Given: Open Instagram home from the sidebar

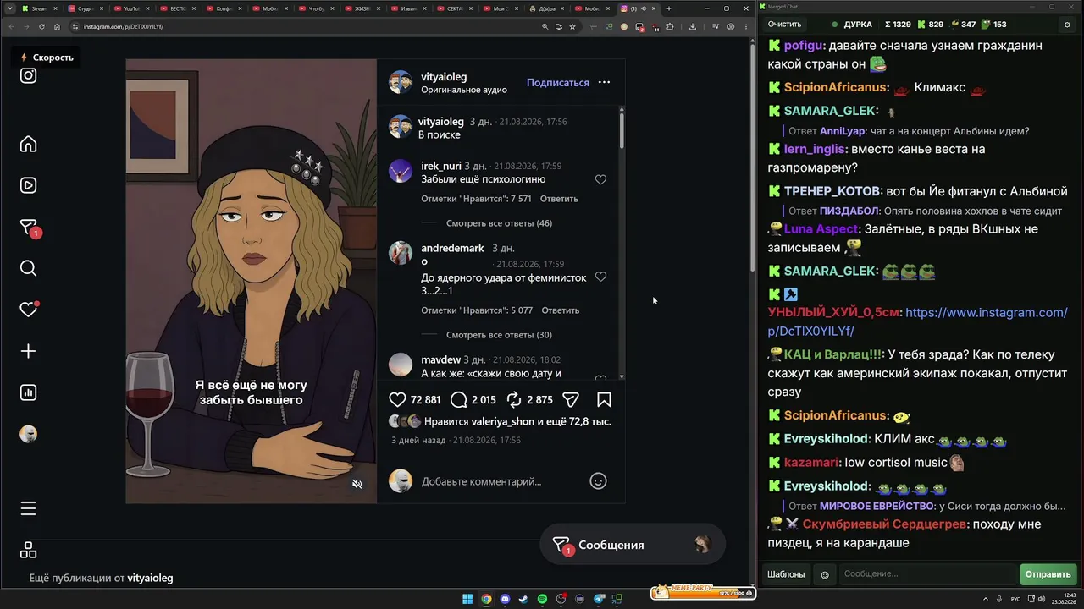Looking at the screenshot, I should point(28,144).
